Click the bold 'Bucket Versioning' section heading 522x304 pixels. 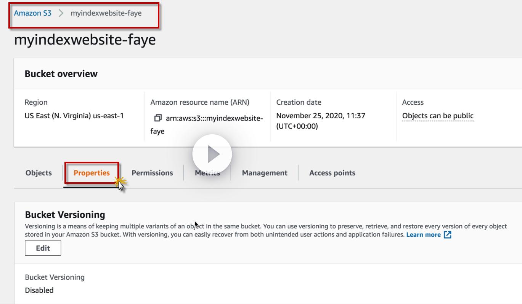click(65, 215)
